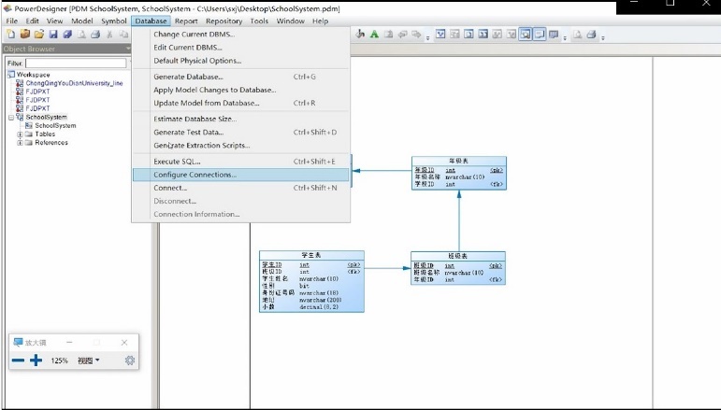721x410 pixels.
Task: Choose Generate Database... from Database menu
Action: pyautogui.click(x=189, y=77)
